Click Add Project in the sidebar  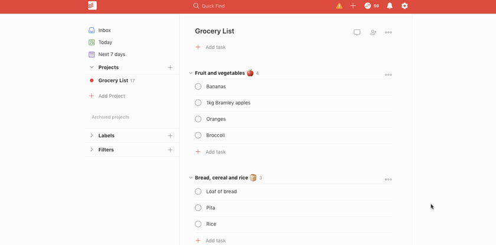tap(111, 96)
